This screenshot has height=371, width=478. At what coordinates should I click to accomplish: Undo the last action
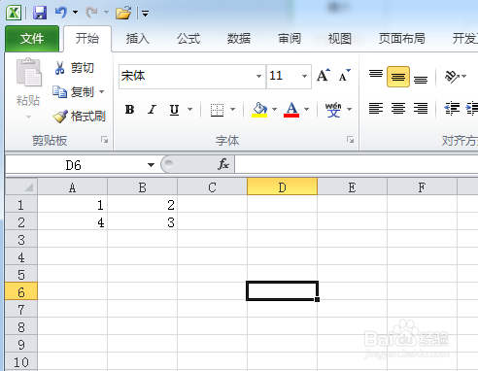pyautogui.click(x=61, y=13)
